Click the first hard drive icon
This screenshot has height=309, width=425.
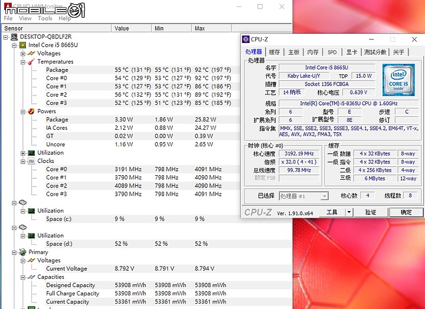point(23,202)
